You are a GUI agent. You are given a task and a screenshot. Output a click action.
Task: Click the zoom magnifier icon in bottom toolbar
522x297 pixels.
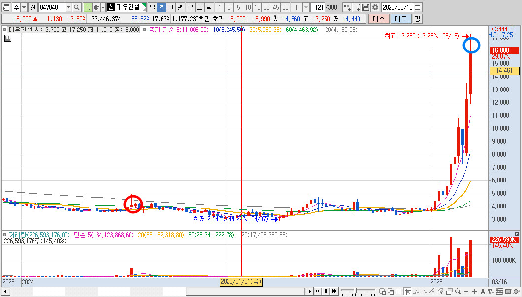[458, 291]
